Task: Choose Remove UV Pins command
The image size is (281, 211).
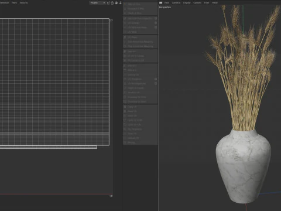Action: coord(140,9)
